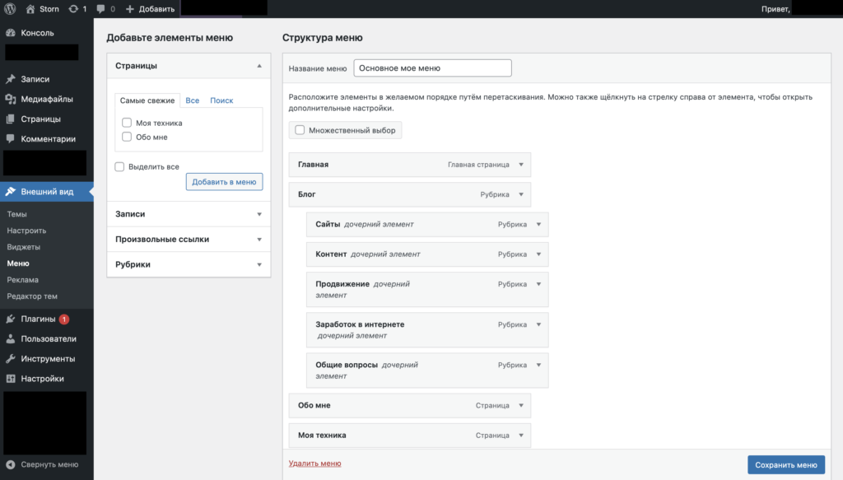Image resolution: width=843 pixels, height=480 pixels.
Task: Switch to the Все tab
Action: click(193, 100)
